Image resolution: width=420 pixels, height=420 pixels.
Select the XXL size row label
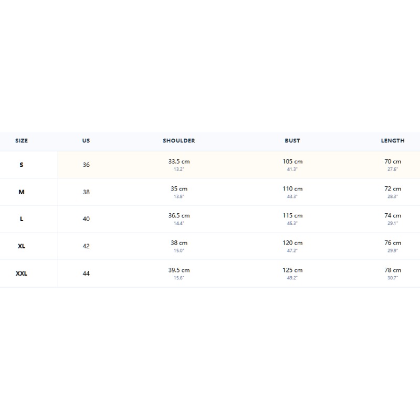click(x=22, y=274)
